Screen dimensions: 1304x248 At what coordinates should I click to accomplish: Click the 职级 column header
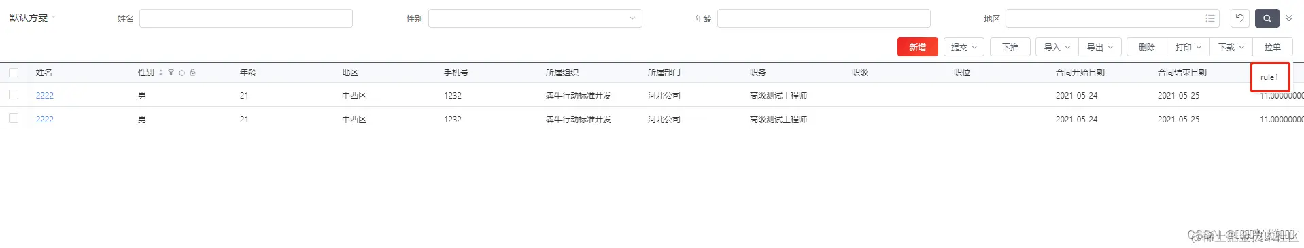click(860, 73)
